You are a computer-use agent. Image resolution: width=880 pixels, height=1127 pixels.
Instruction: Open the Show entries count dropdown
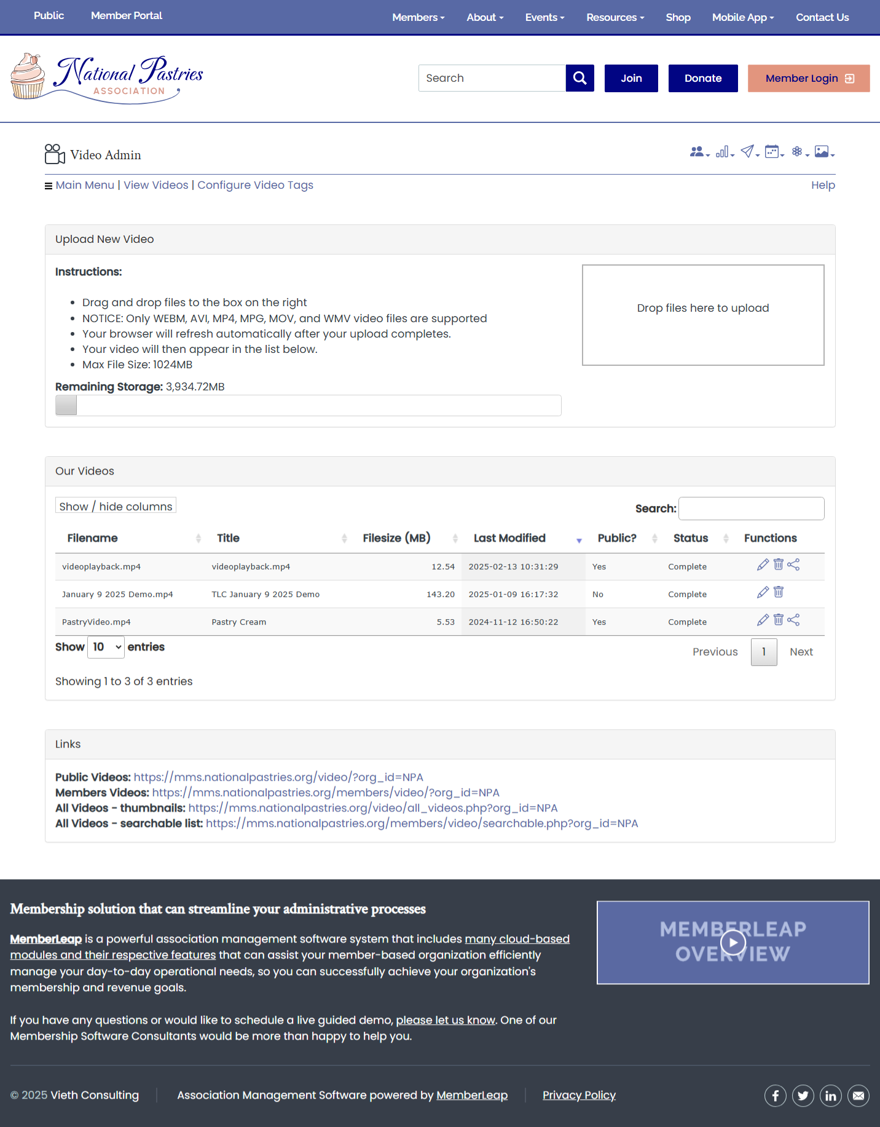click(106, 647)
